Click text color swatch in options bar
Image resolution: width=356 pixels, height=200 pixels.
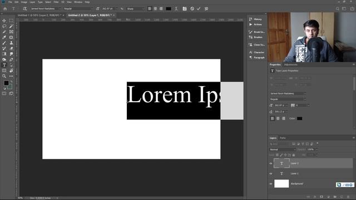pyautogui.click(x=169, y=9)
